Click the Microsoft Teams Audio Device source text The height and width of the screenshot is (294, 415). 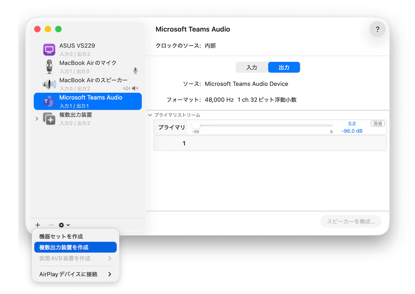(246, 84)
